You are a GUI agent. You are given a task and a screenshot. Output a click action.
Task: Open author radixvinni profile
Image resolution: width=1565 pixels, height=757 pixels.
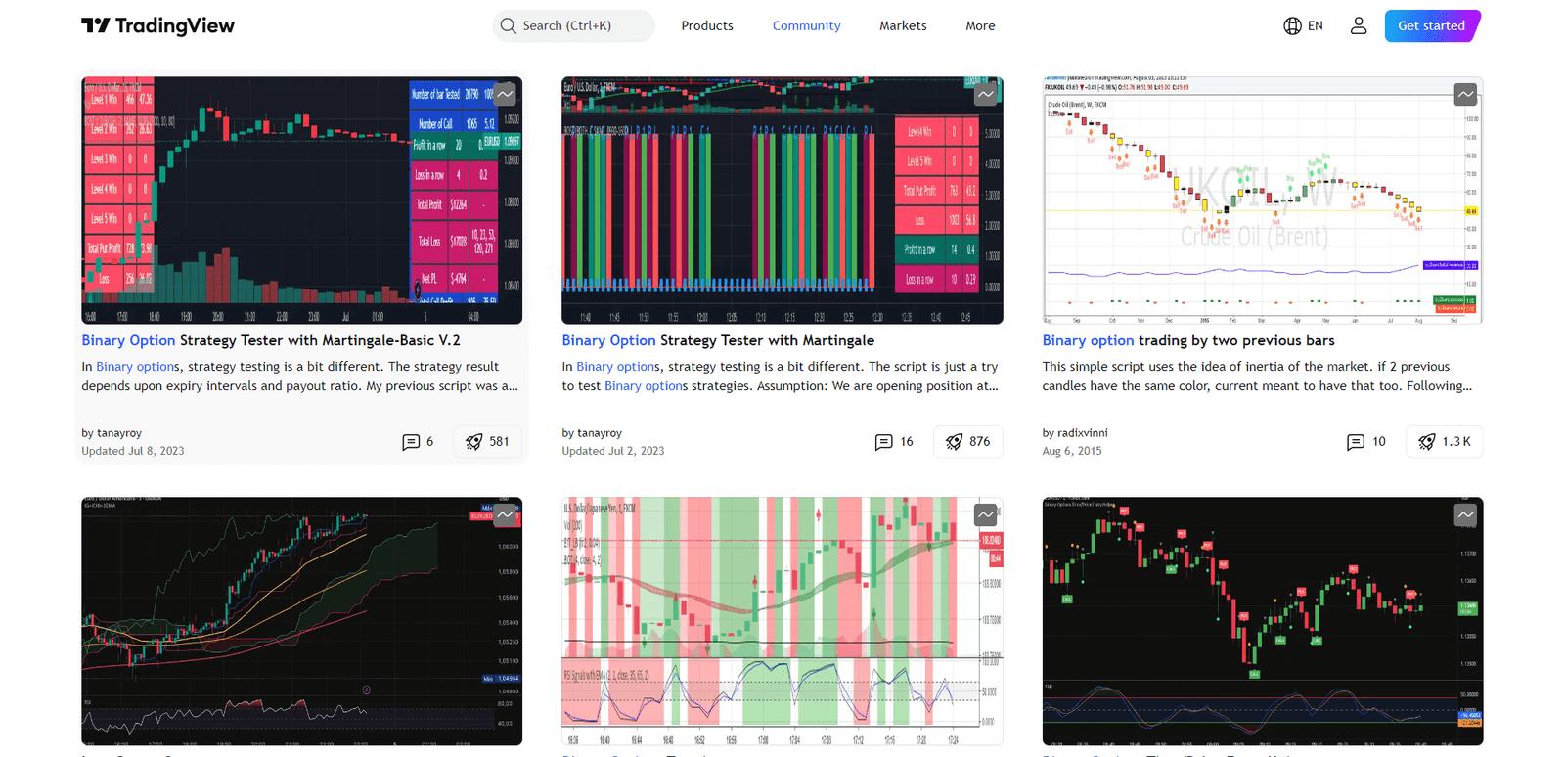(x=1083, y=432)
